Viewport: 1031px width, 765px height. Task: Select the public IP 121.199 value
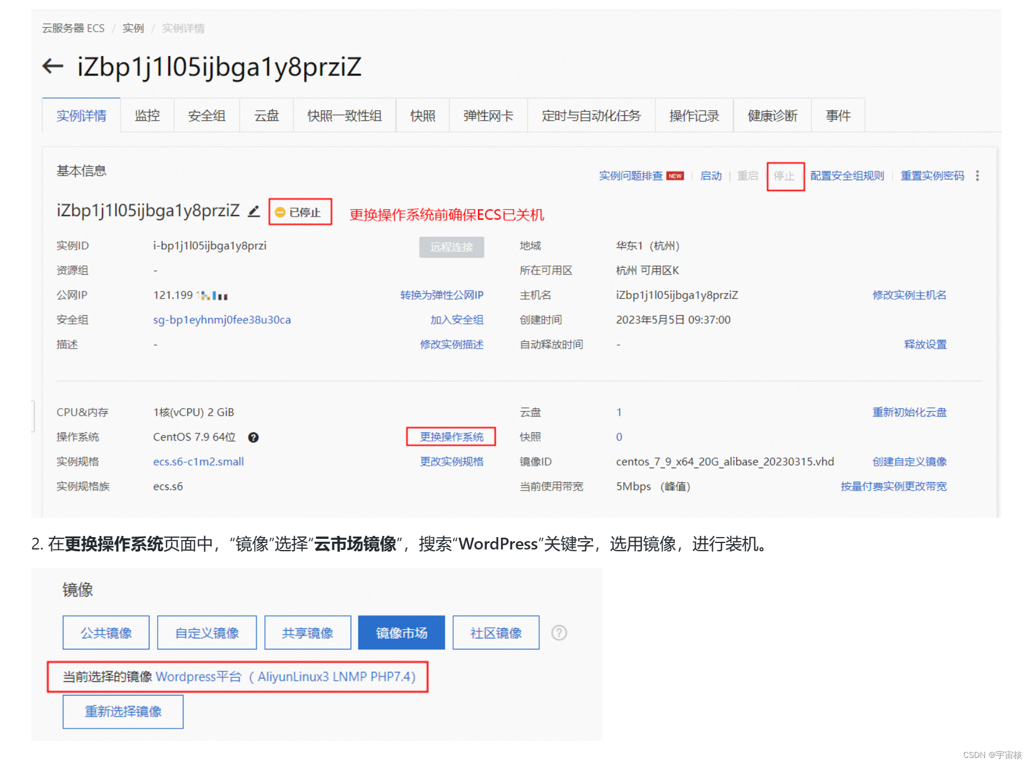[190, 295]
